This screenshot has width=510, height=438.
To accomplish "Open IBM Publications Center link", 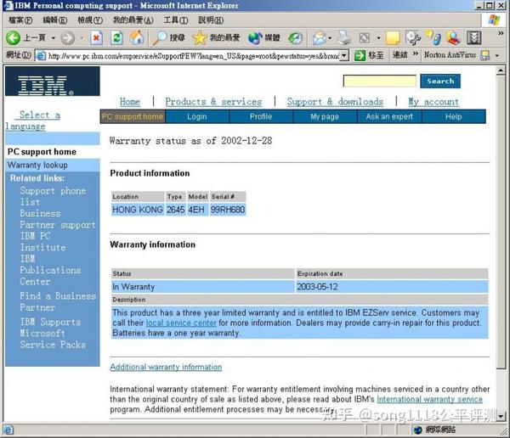I will click(50, 270).
